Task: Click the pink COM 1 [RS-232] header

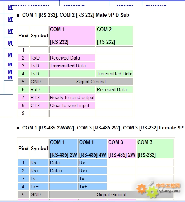Action: [x=72, y=35]
